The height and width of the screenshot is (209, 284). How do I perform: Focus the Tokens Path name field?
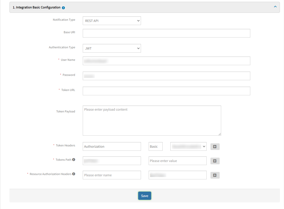tap(112, 161)
